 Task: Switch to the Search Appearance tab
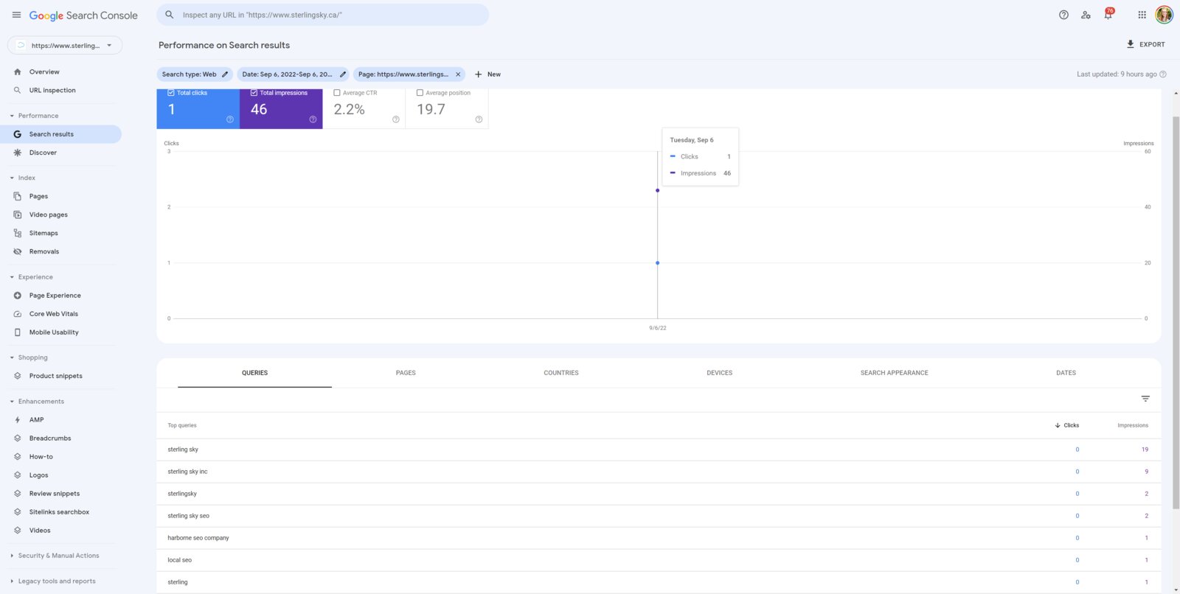(x=894, y=373)
